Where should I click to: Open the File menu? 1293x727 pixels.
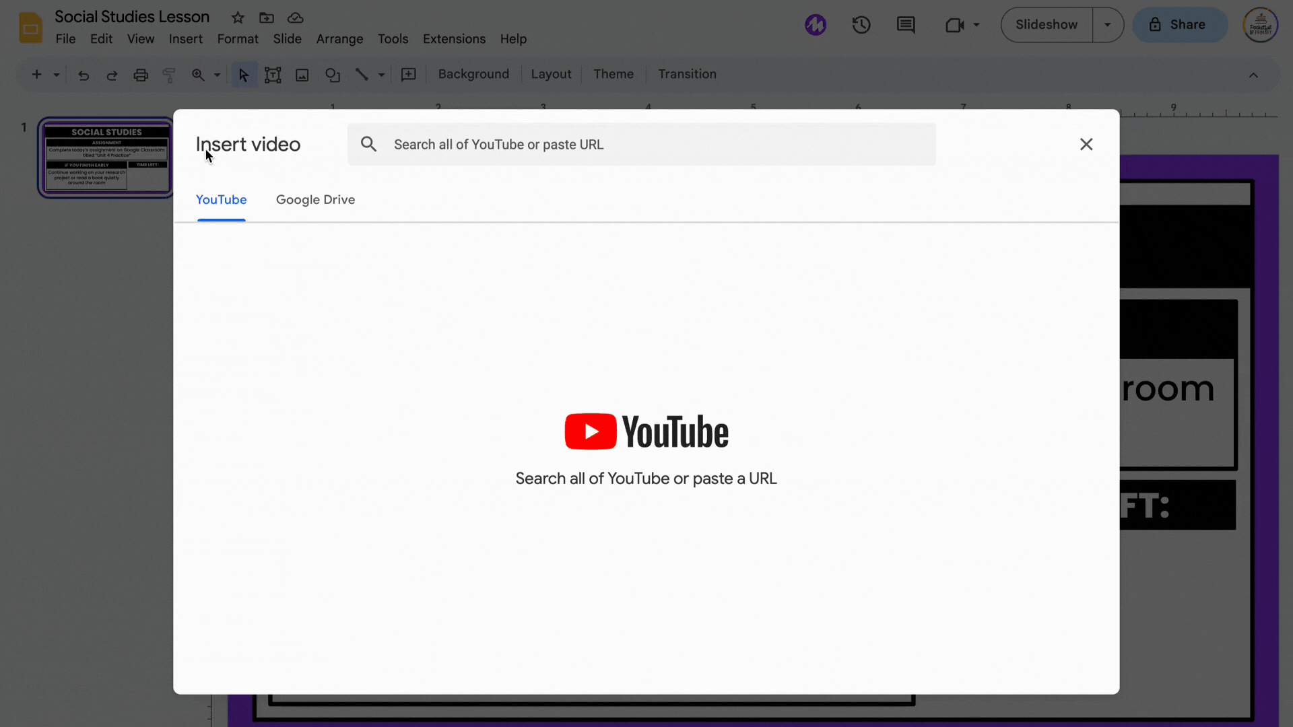point(65,39)
